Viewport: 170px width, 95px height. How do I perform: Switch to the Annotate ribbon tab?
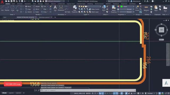(20, 4)
